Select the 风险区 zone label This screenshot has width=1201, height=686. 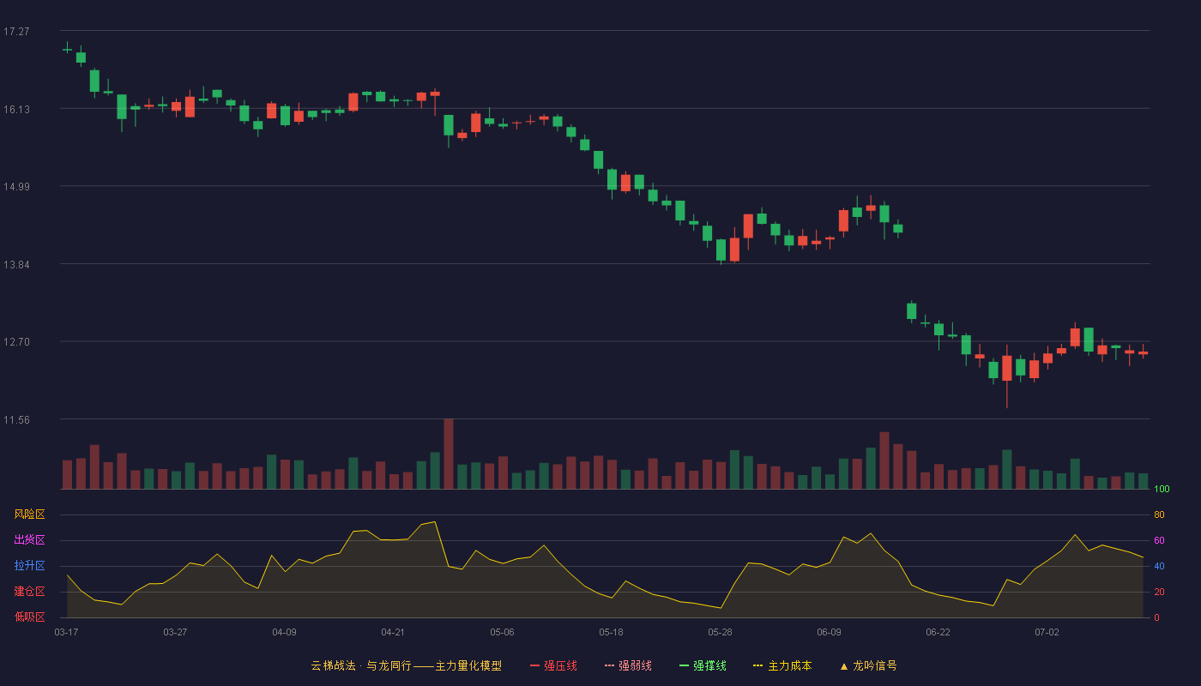[30, 514]
